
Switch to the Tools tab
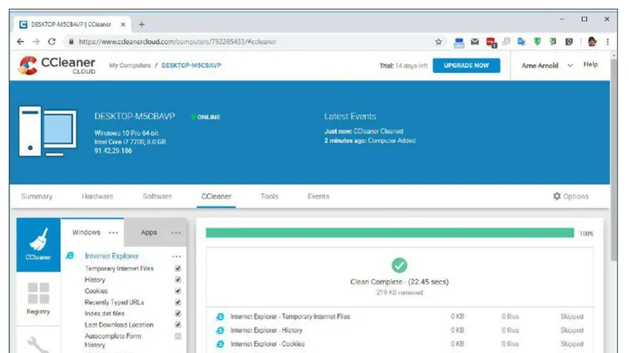point(269,196)
